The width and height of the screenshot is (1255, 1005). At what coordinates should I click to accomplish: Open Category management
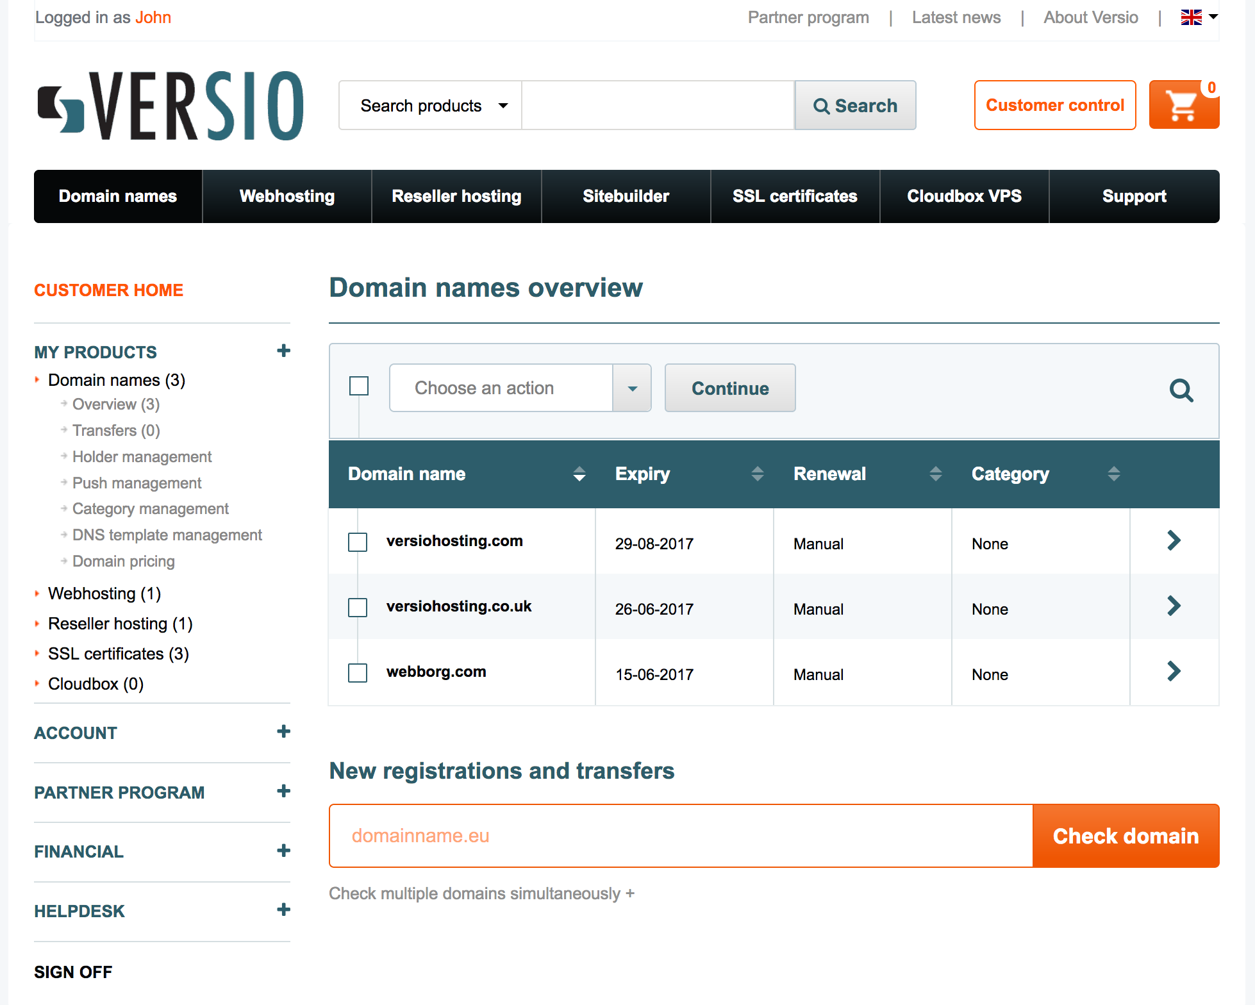coord(151,509)
